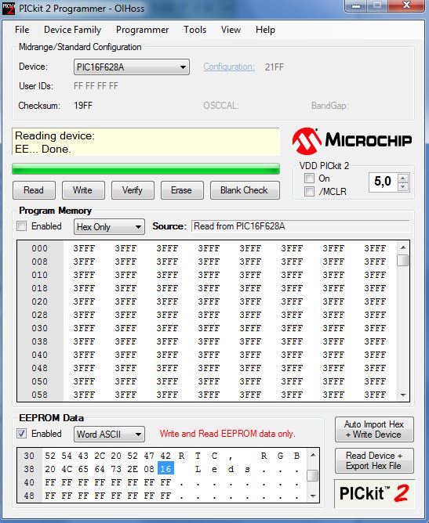Image resolution: width=429 pixels, height=523 pixels.
Task: Open the Tools menu
Action: point(195,30)
